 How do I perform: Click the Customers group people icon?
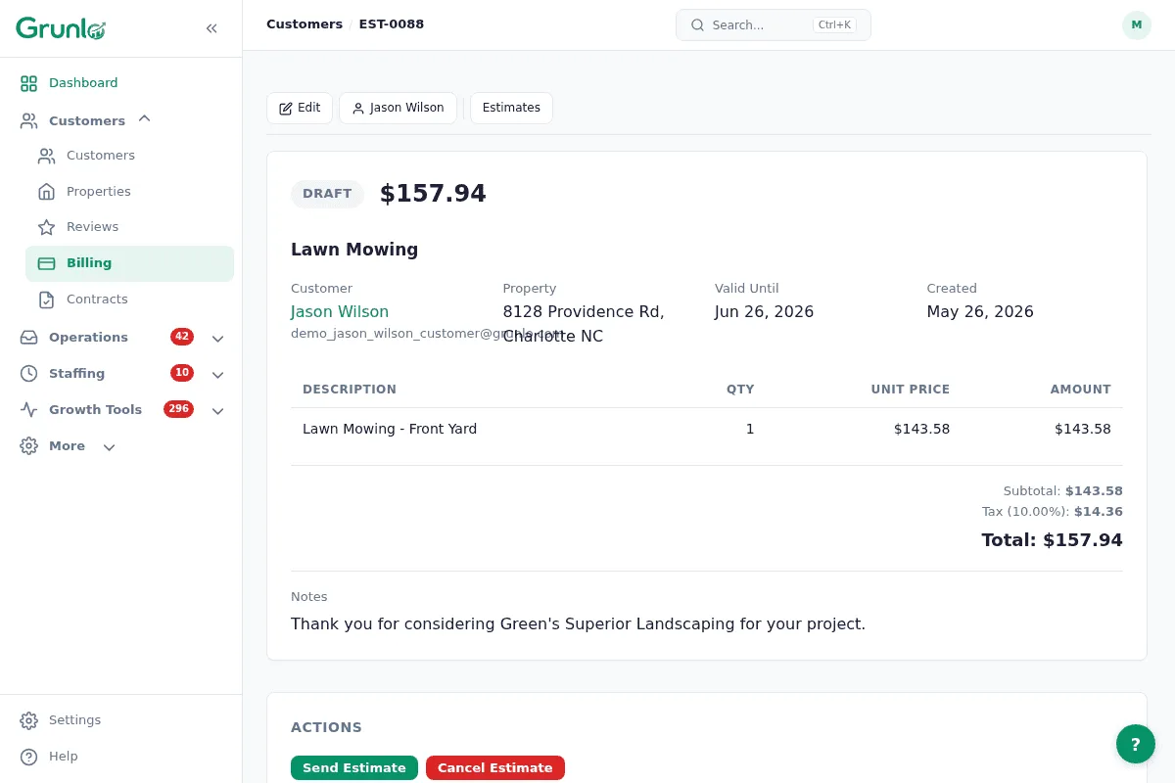pyautogui.click(x=29, y=120)
